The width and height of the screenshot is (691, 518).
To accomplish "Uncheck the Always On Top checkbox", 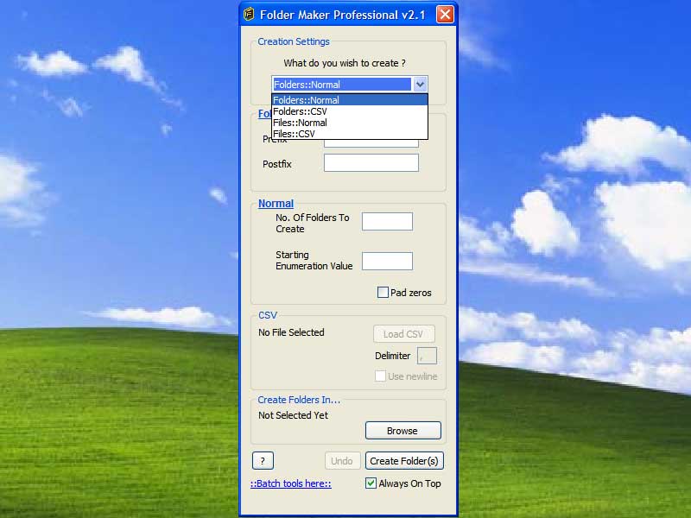I will (371, 483).
